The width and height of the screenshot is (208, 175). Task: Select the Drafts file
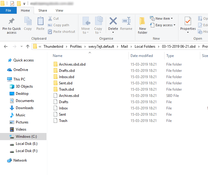63,102
